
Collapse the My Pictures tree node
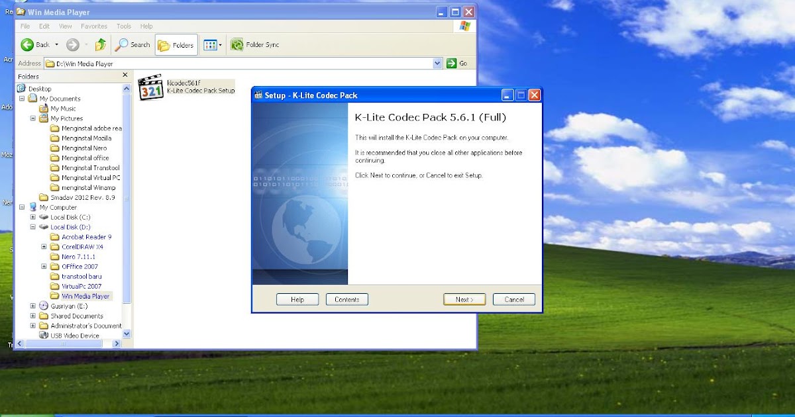pyautogui.click(x=33, y=118)
